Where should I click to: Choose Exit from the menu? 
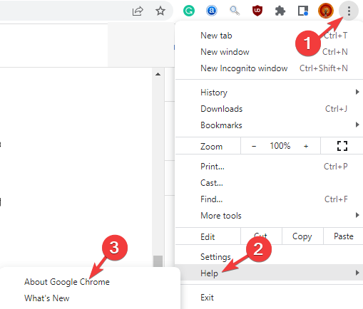[x=269, y=298]
